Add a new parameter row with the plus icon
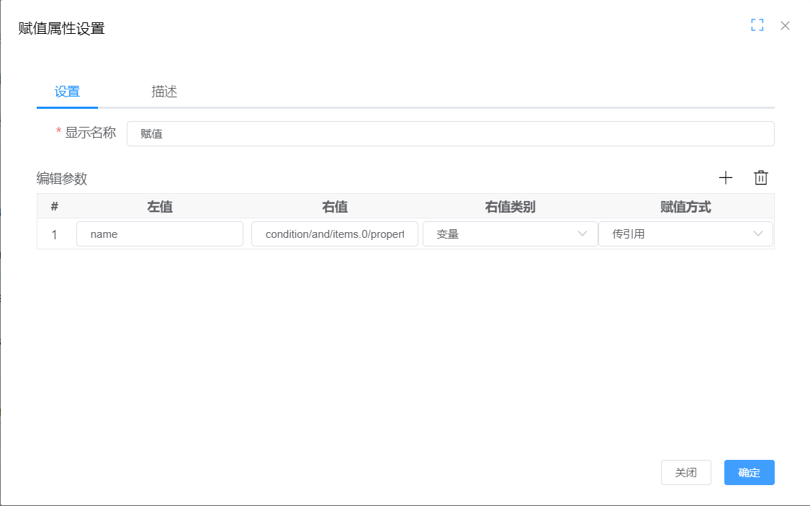 point(726,177)
